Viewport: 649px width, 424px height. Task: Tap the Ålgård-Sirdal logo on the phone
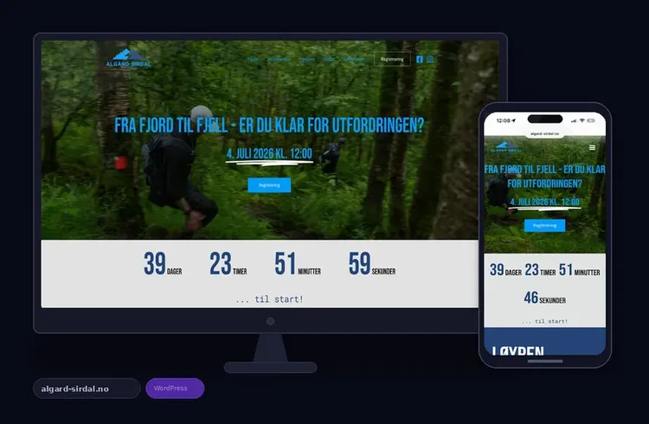pyautogui.click(x=506, y=147)
